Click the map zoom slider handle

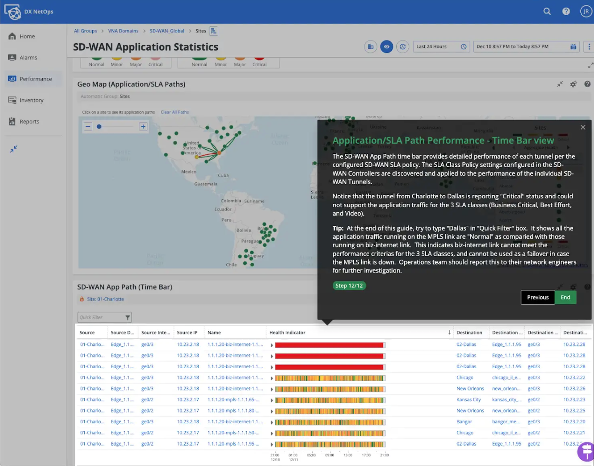pyautogui.click(x=99, y=127)
